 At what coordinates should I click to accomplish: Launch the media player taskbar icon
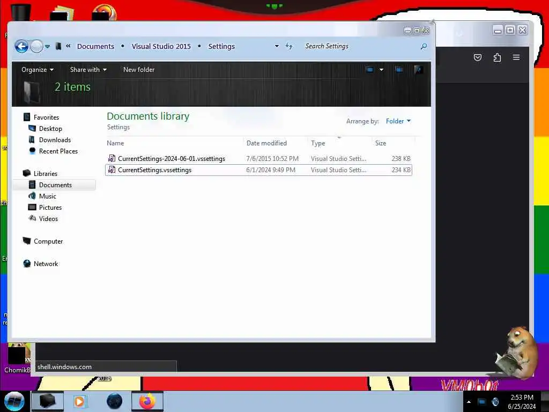pyautogui.click(x=79, y=401)
